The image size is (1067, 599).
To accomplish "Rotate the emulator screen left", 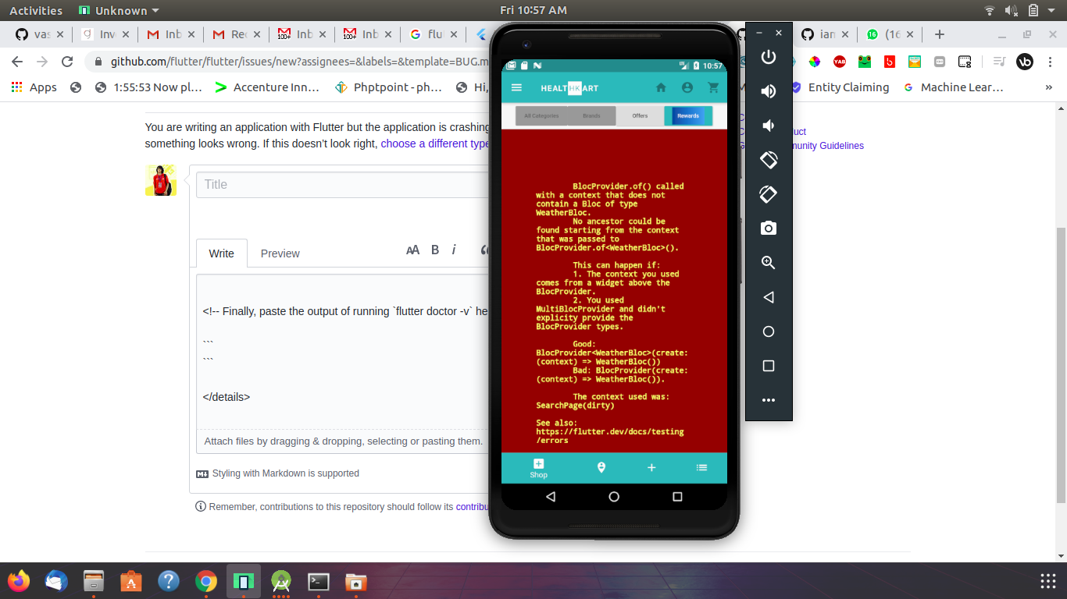I will click(x=768, y=159).
